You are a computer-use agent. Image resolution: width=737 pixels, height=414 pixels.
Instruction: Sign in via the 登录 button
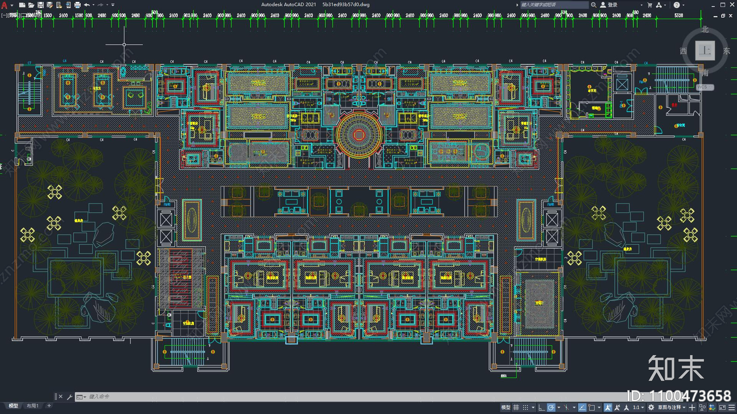pos(608,5)
